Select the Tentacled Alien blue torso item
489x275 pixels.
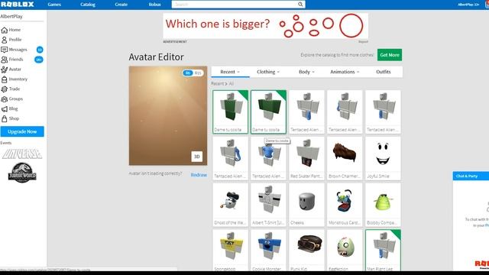268,158
